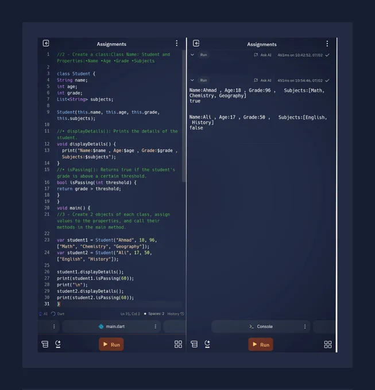Screen dimensions: 375x390
Task: Click the AI sparkle icon in left bottom bar
Action: [58, 344]
